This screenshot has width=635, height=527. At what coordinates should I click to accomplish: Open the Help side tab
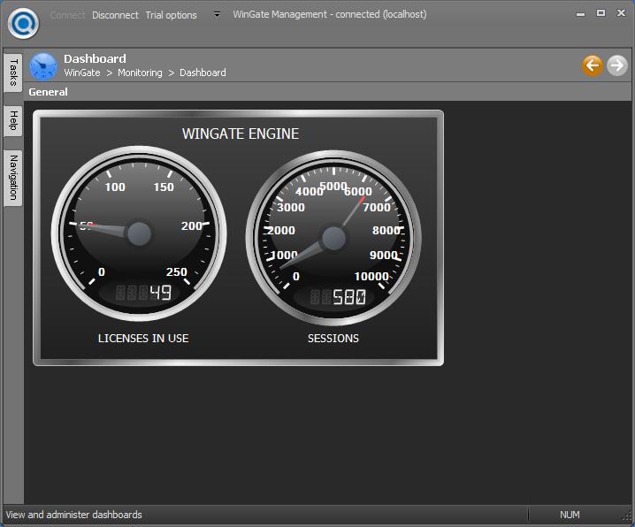pos(13,120)
